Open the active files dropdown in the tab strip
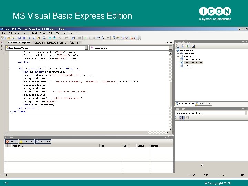 168,42
